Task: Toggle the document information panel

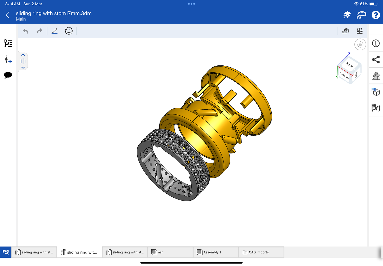Action: [376, 43]
